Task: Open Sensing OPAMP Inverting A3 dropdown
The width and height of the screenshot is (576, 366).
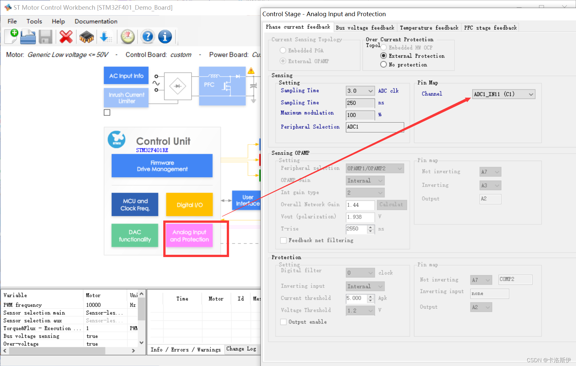Action: pyautogui.click(x=490, y=186)
